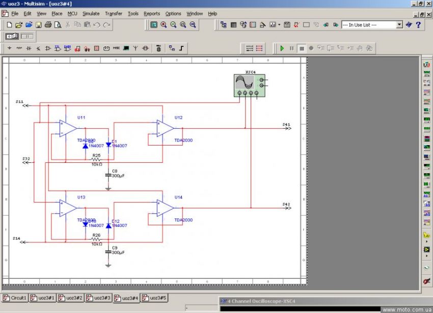Click the green Run simulation button
Screen dimensions: 433x313
pos(282,48)
